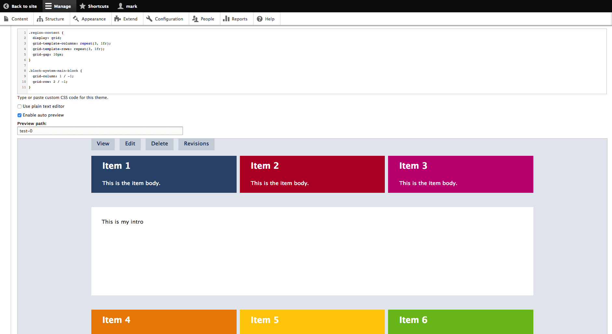Switch to the Revisions tab in preview
Image resolution: width=612 pixels, height=334 pixels.
(x=196, y=144)
